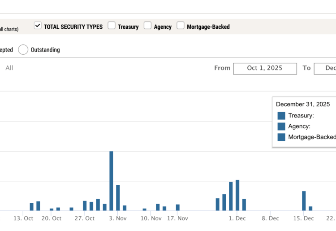The image size is (336, 231).
Task: Click the To date input field
Action: (325, 68)
